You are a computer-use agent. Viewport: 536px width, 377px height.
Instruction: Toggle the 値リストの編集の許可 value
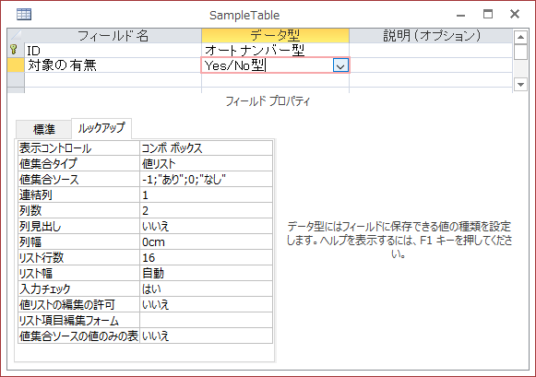tap(206, 304)
